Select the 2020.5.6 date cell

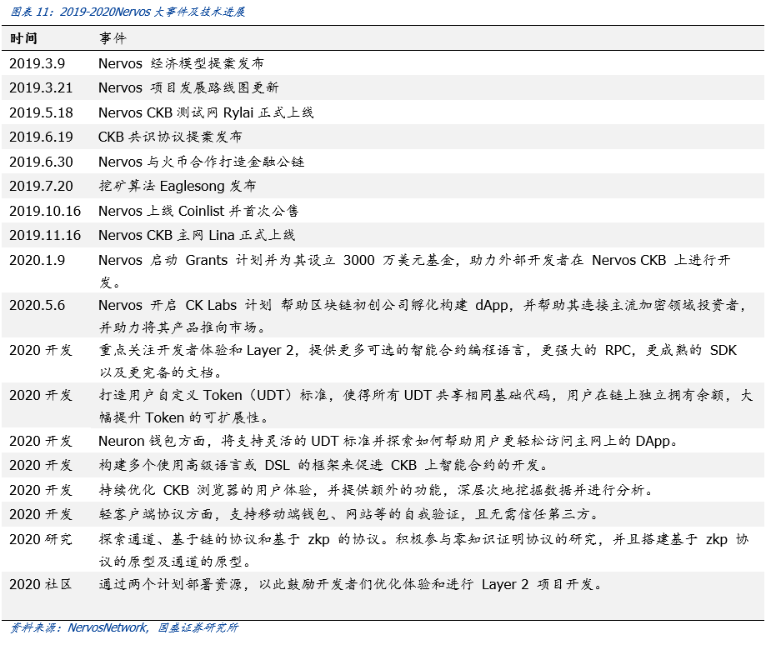[37, 305]
